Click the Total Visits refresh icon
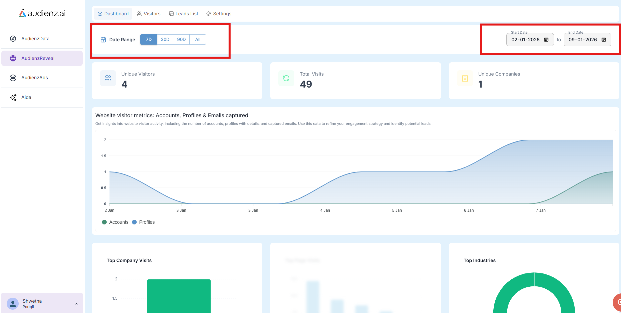 (x=286, y=79)
